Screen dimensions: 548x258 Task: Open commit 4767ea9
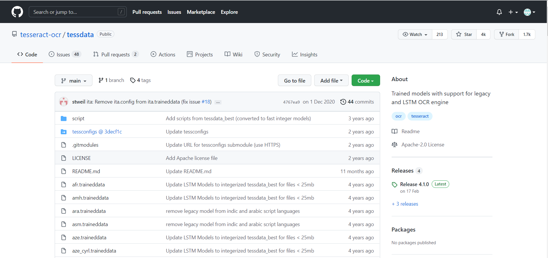[x=291, y=102]
